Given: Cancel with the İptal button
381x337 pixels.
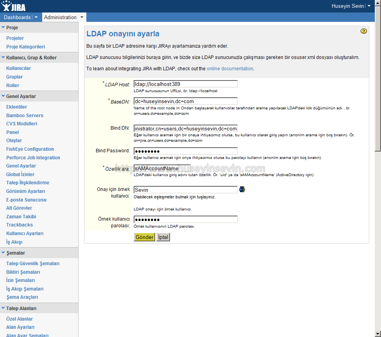Looking at the screenshot, I should point(163,237).
